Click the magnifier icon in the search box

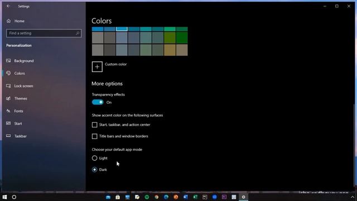(78, 33)
